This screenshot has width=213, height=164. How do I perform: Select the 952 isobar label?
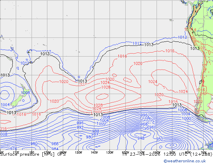[160, 139]
